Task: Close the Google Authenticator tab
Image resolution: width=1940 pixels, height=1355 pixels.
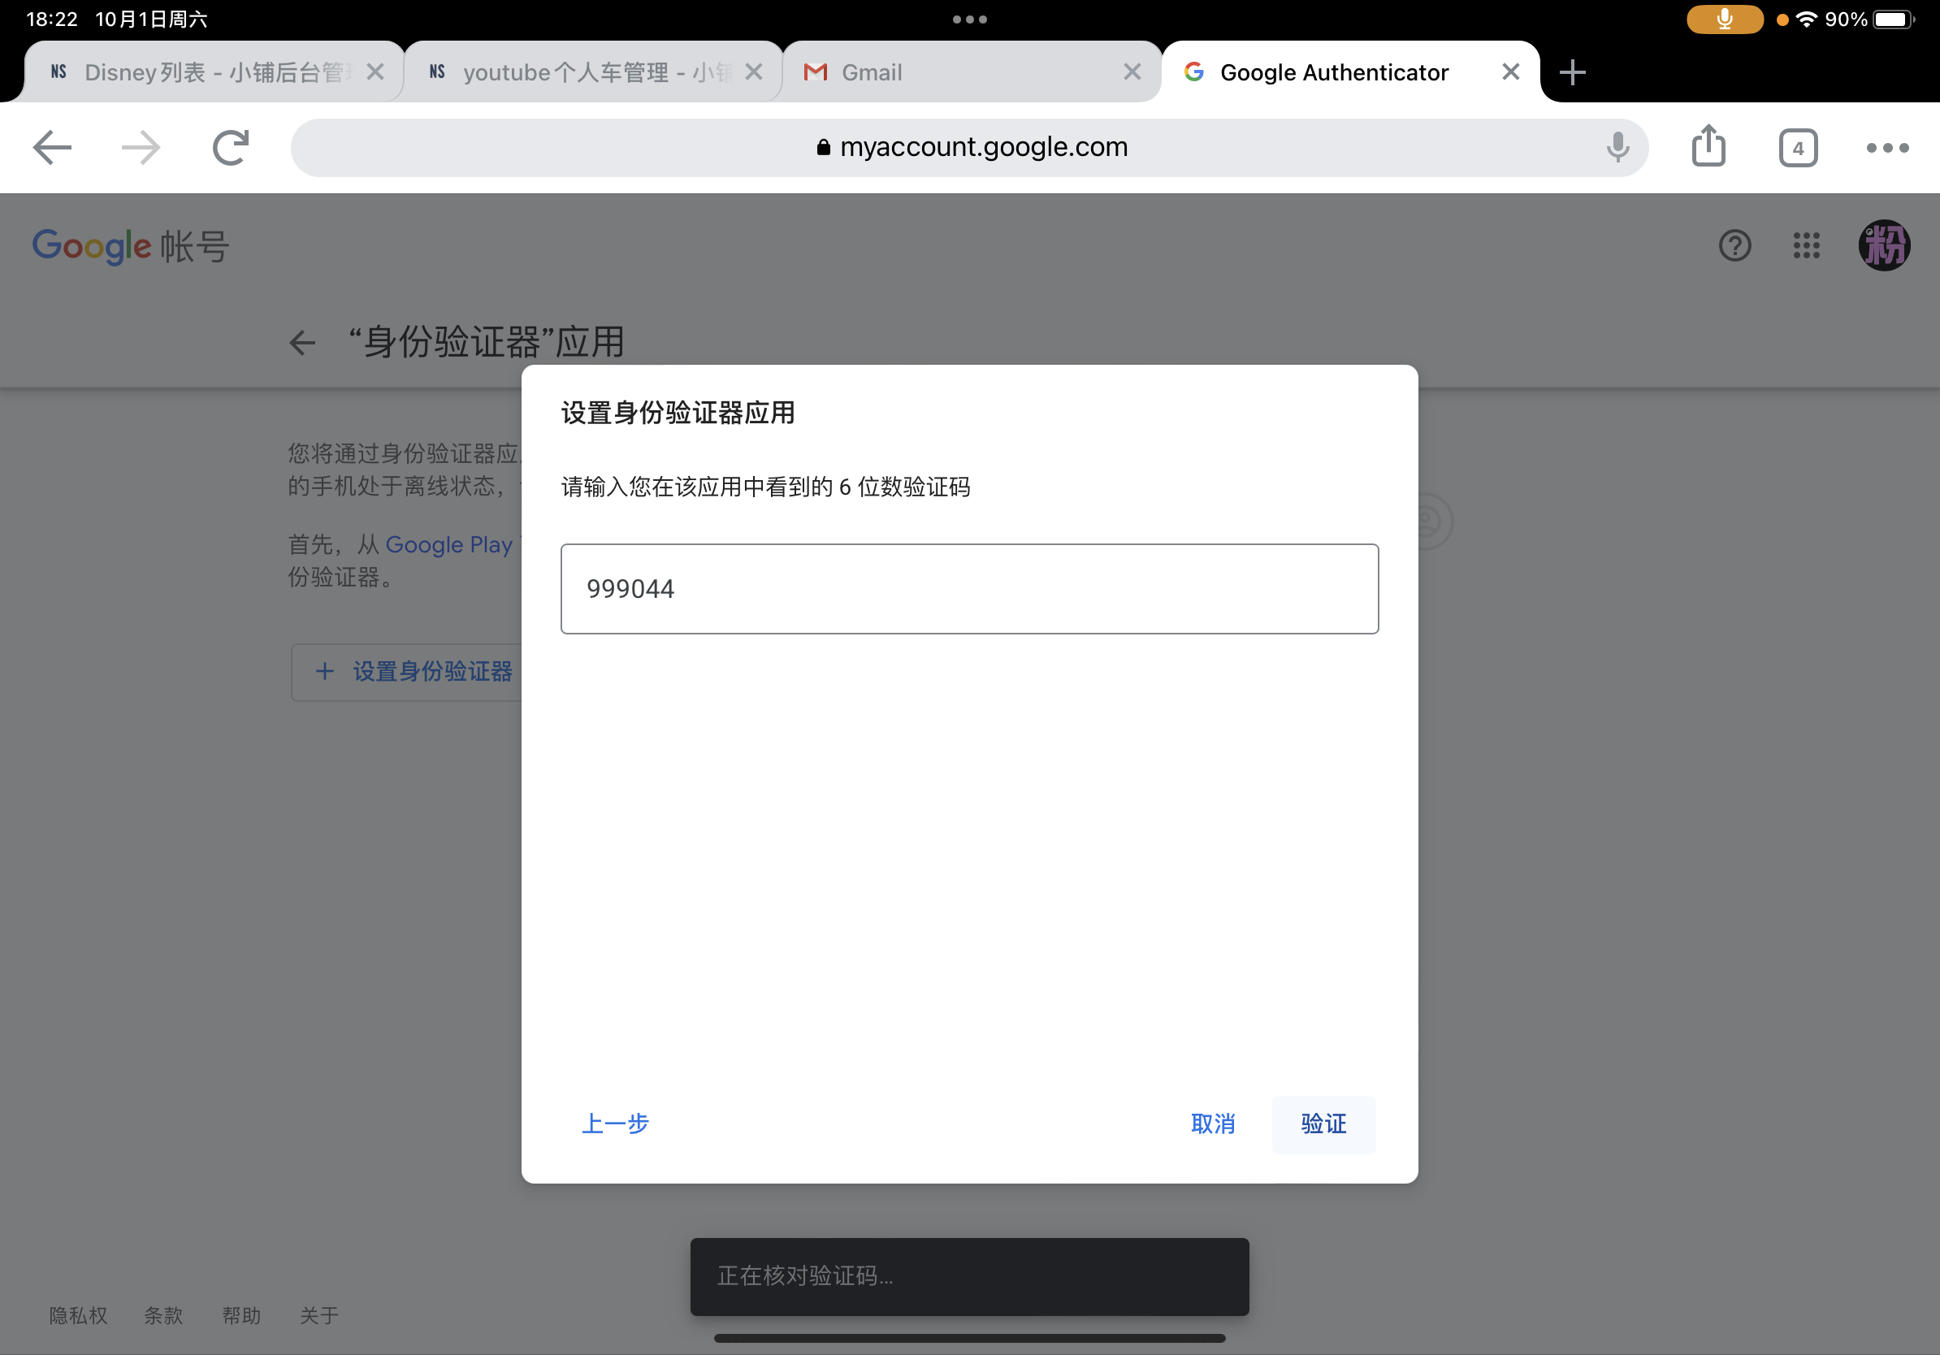Action: click(x=1511, y=72)
